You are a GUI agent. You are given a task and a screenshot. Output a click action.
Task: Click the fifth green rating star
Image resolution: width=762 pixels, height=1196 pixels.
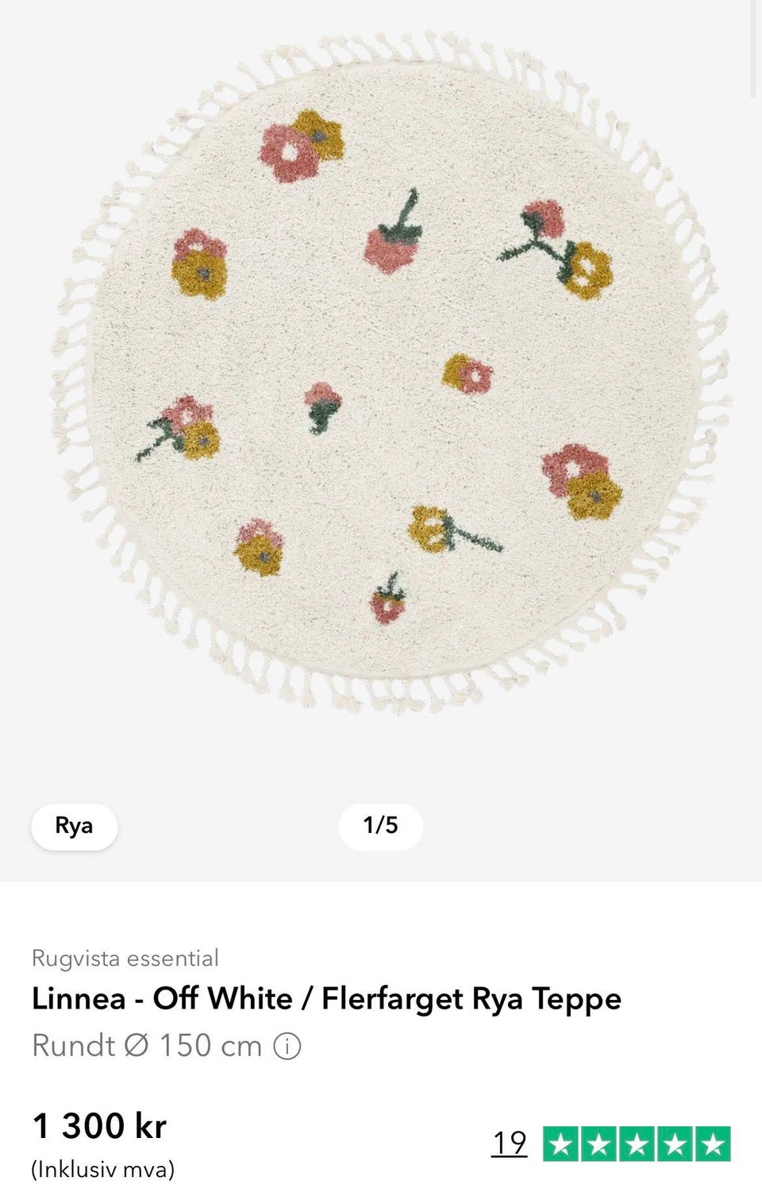point(713,1144)
